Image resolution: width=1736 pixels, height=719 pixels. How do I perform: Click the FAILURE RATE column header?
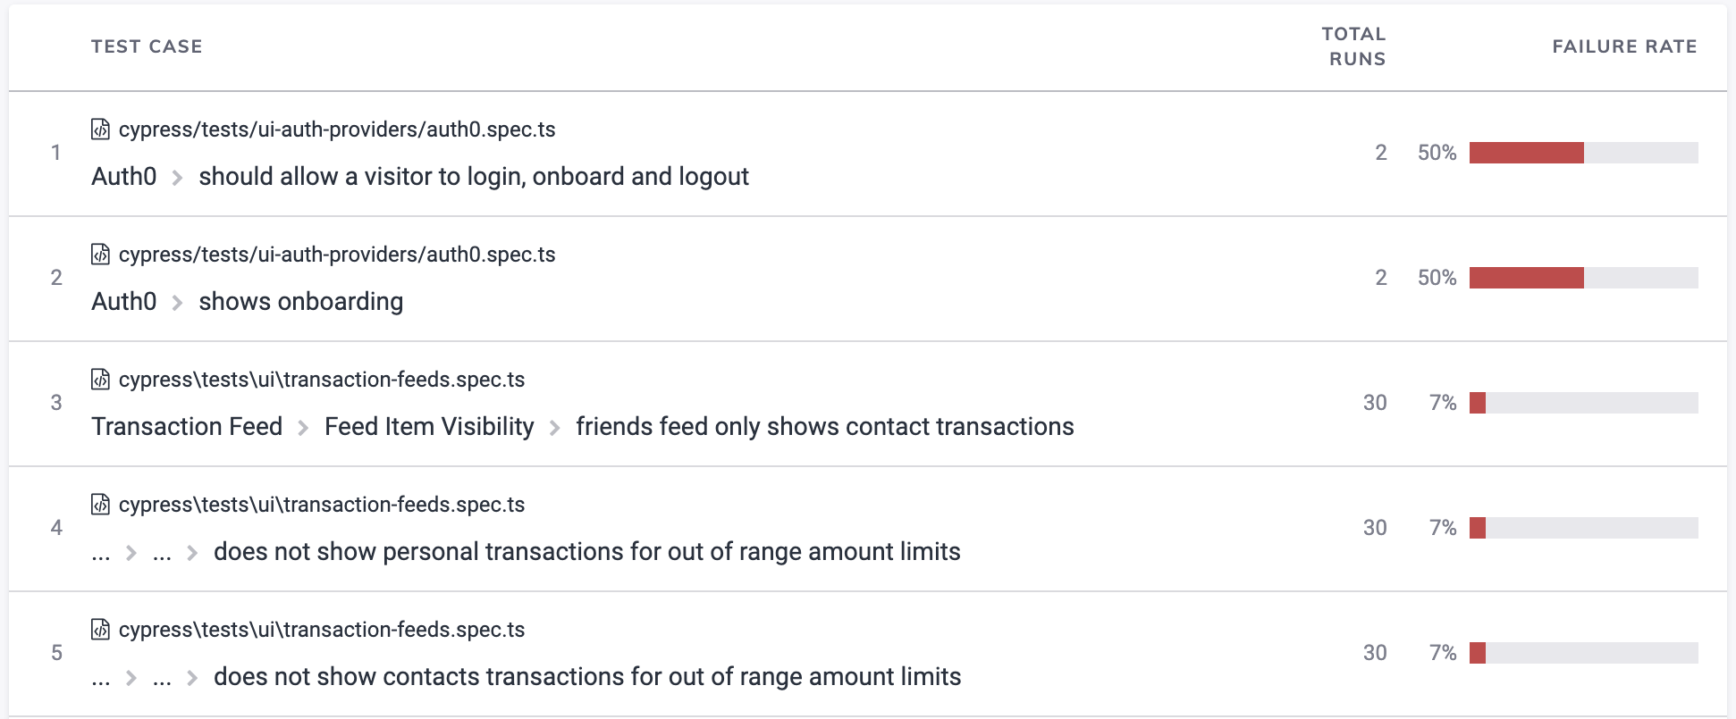tap(1624, 46)
